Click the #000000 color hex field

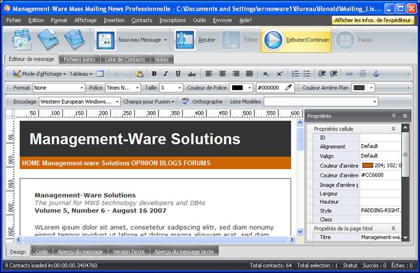[x=270, y=87]
